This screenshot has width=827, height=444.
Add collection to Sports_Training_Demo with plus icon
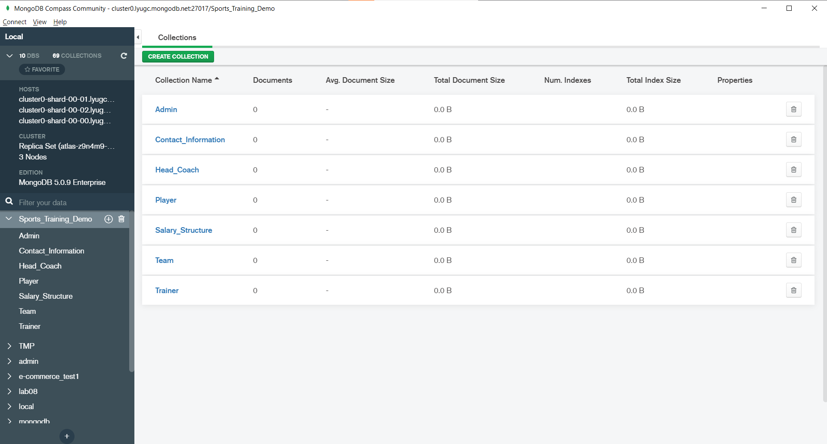click(x=109, y=219)
